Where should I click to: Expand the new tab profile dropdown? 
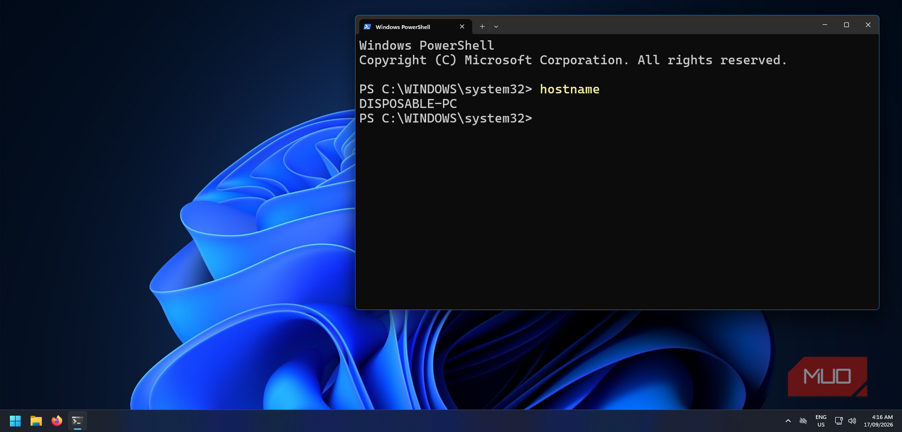pos(496,27)
